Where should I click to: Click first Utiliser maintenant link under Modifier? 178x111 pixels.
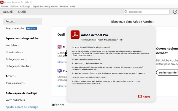point(62,62)
